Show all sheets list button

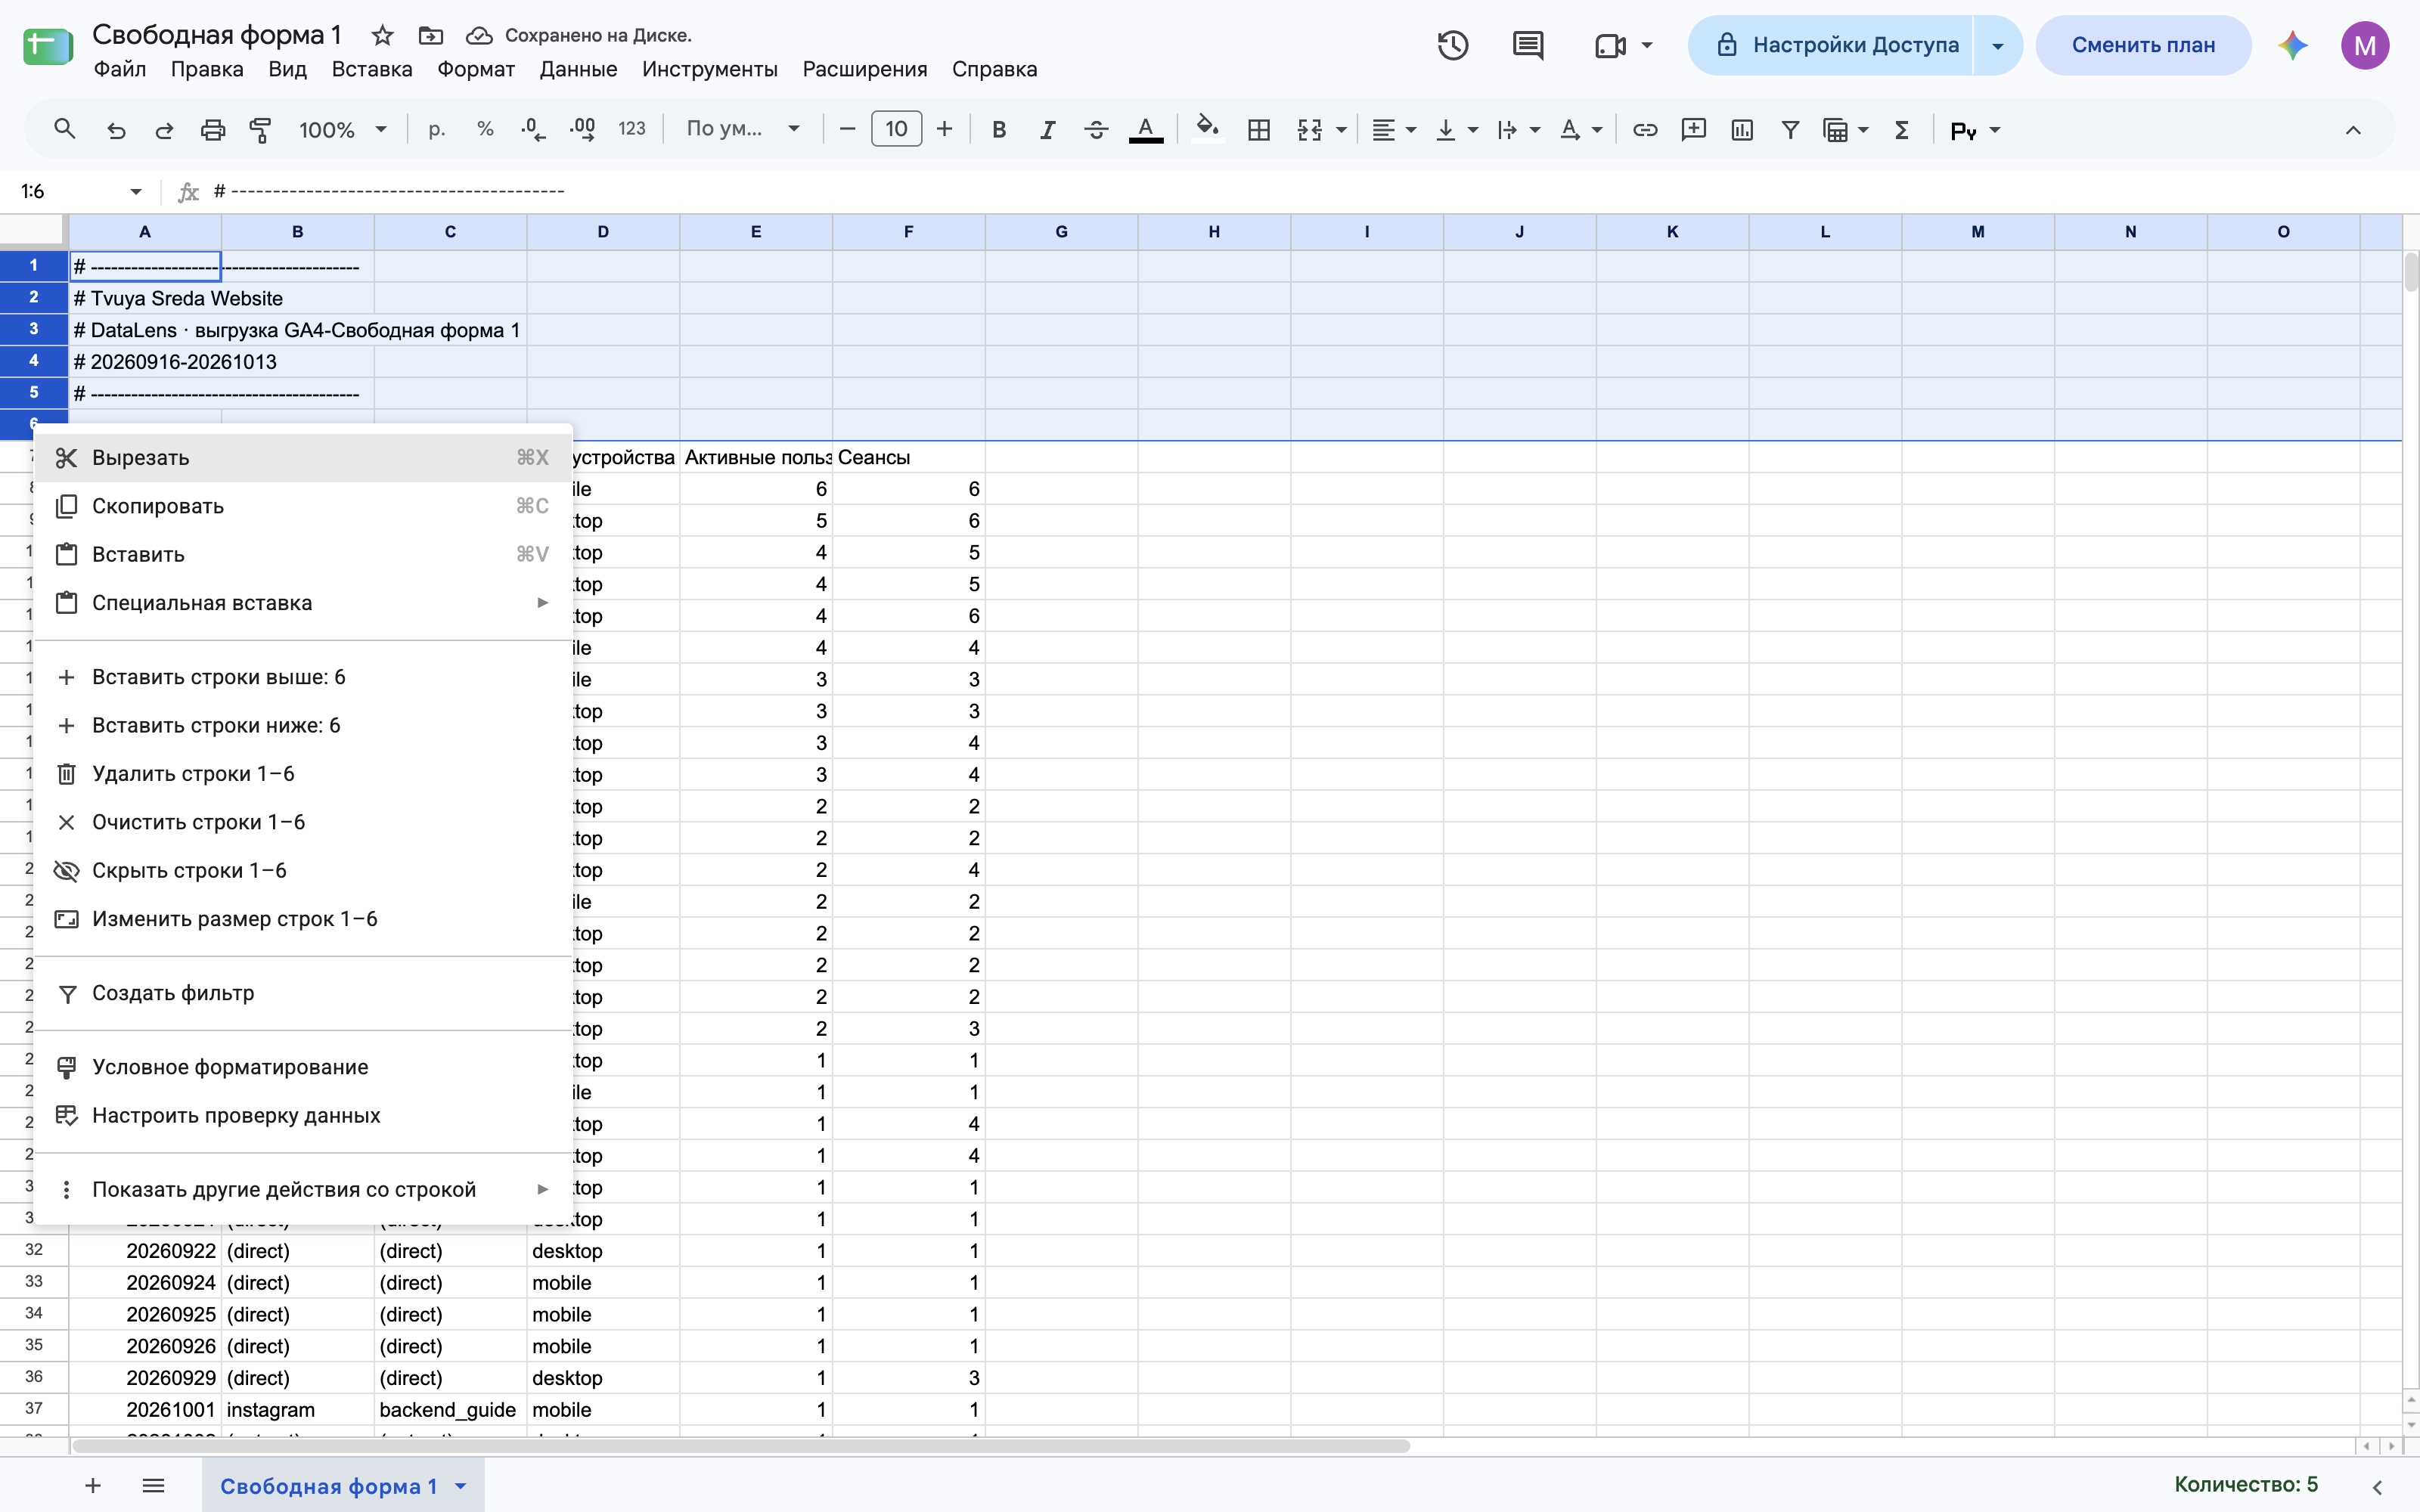point(153,1486)
